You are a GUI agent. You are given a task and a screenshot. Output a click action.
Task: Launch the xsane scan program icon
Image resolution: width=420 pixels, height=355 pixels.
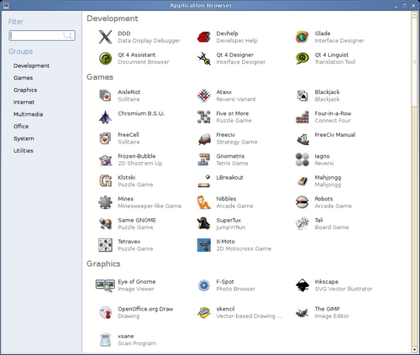105,340
